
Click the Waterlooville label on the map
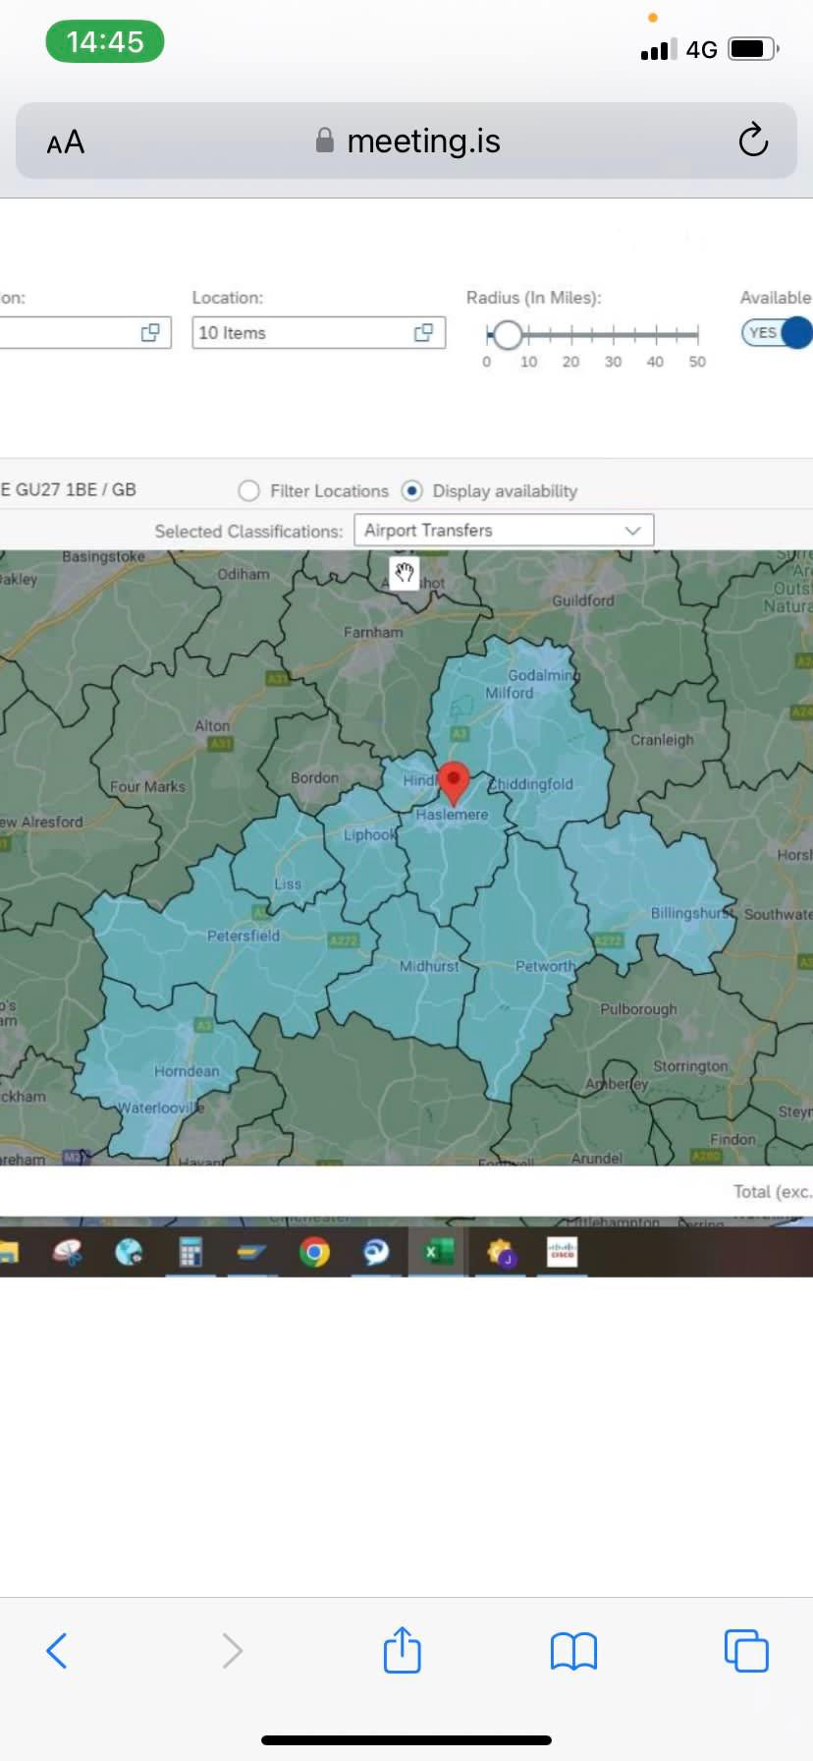(161, 1108)
